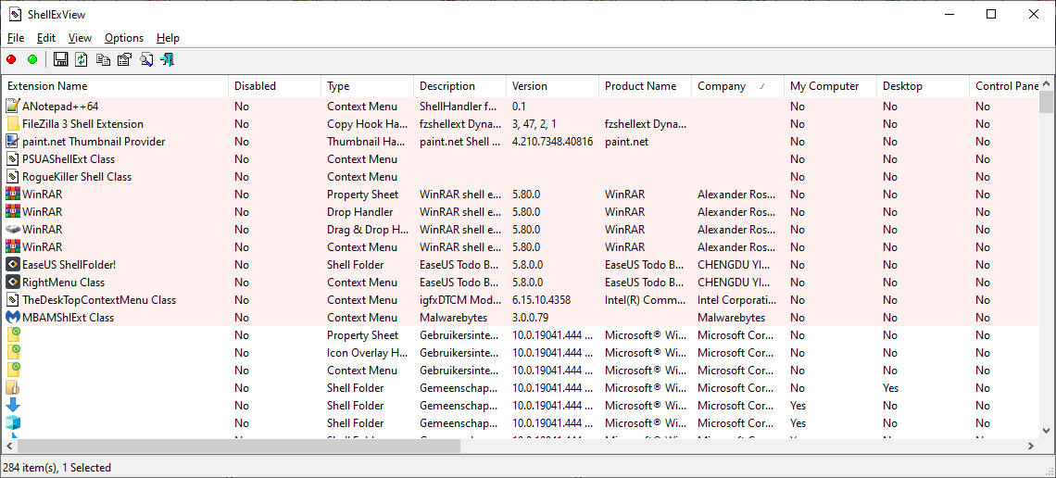Click the Desktop column header
1056x478 pixels.
(924, 86)
